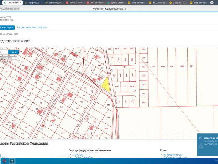Viewport: 218px width, 164px height.
Task: Click parcel 3335 on the map
Action: click(x=153, y=66)
